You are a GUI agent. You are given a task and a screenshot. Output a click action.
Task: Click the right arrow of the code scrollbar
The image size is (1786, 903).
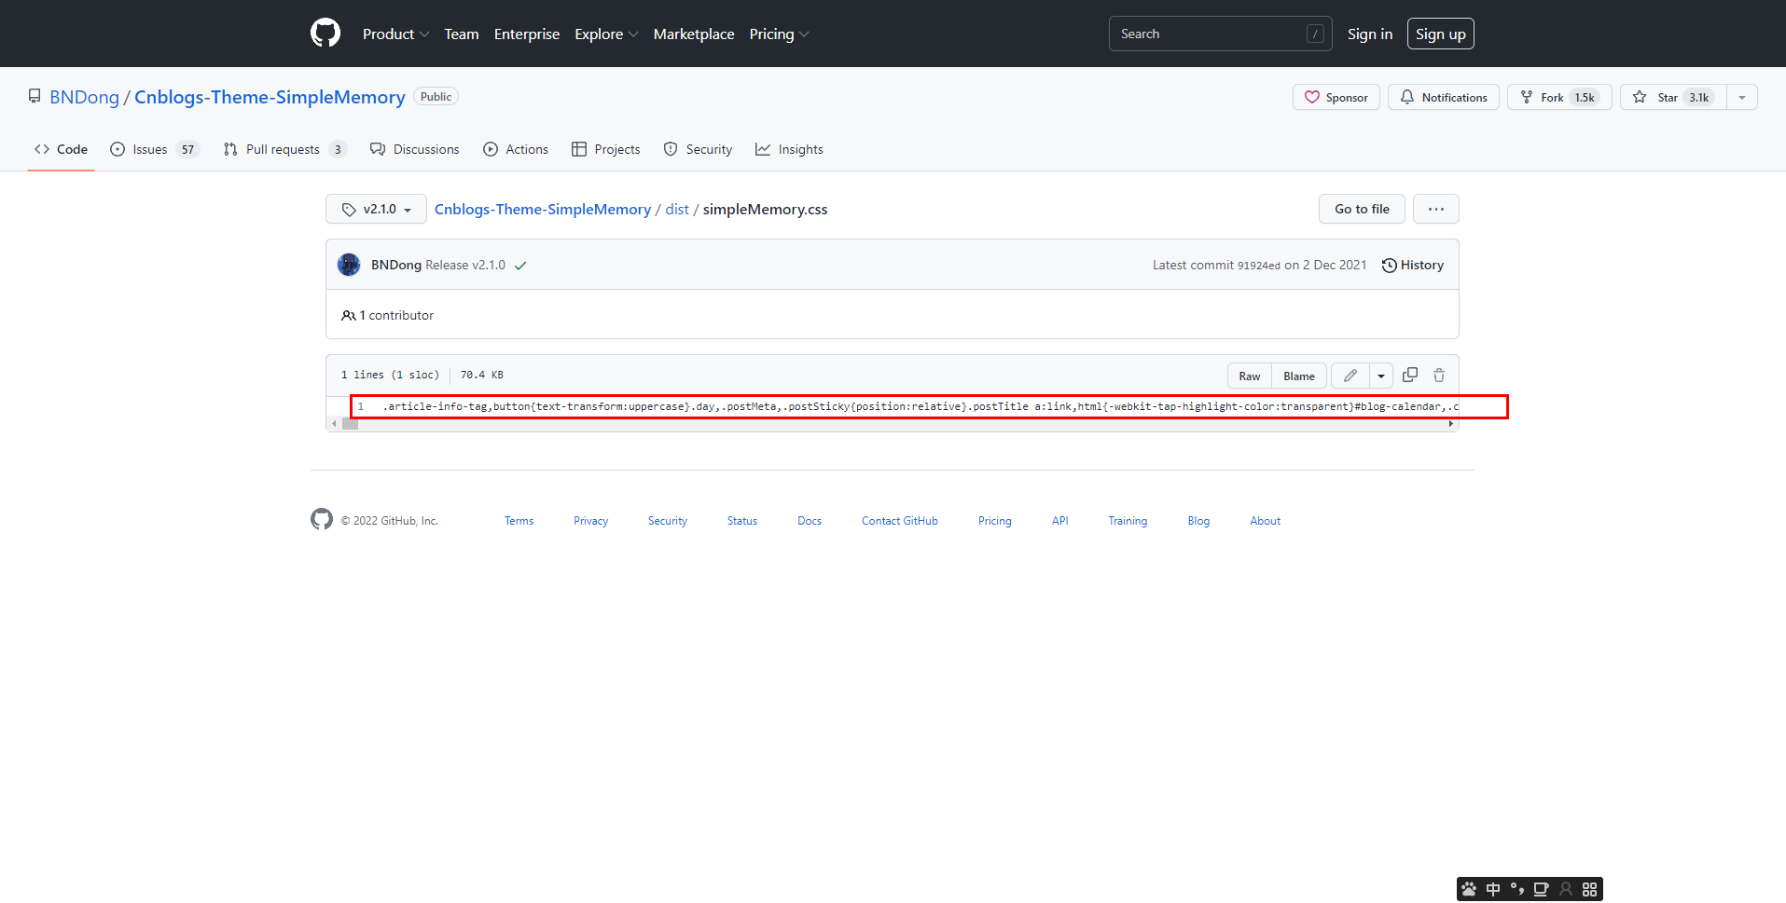[x=1450, y=424]
